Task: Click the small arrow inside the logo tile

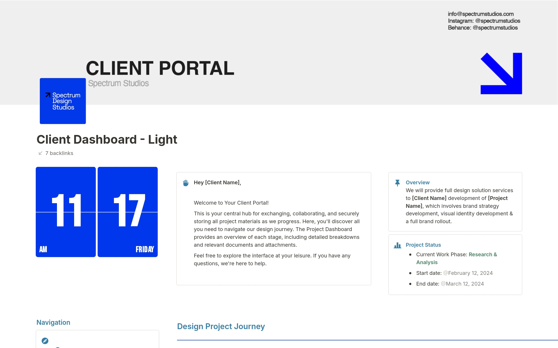Action: point(48,95)
